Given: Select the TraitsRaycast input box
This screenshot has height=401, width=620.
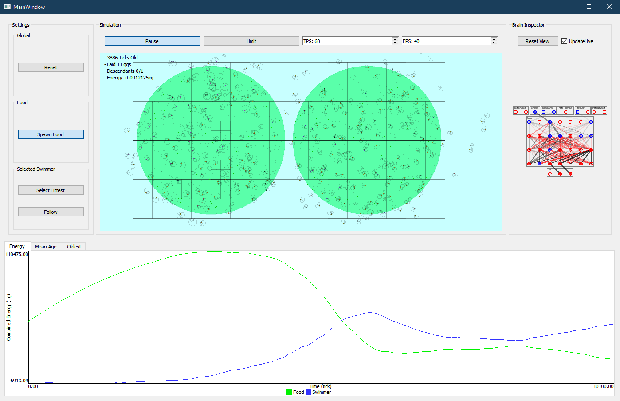Looking at the screenshot, I should pos(599,110).
